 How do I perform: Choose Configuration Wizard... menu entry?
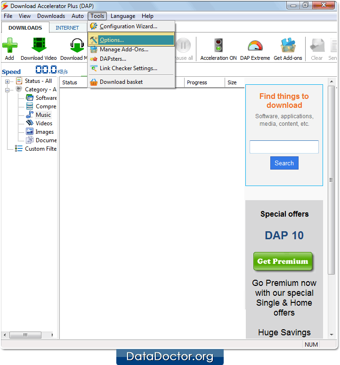[131, 26]
